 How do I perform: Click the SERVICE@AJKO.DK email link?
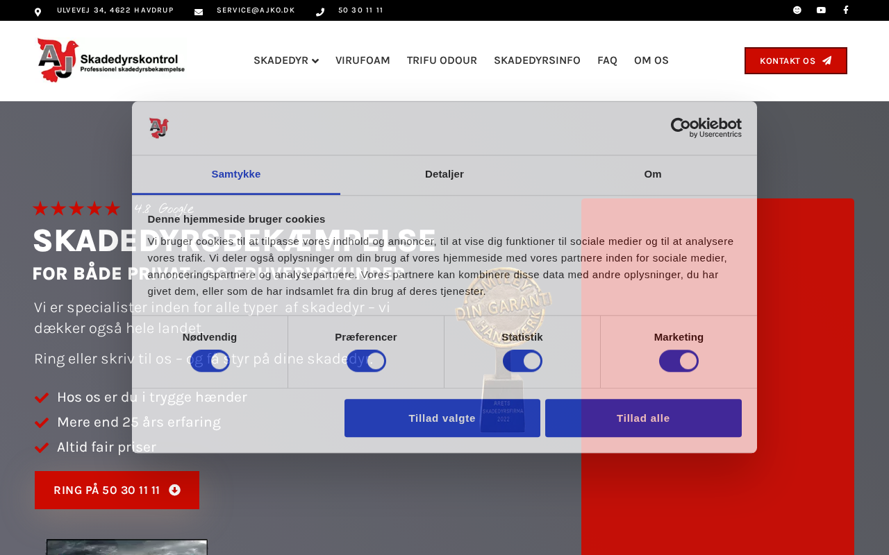click(256, 10)
